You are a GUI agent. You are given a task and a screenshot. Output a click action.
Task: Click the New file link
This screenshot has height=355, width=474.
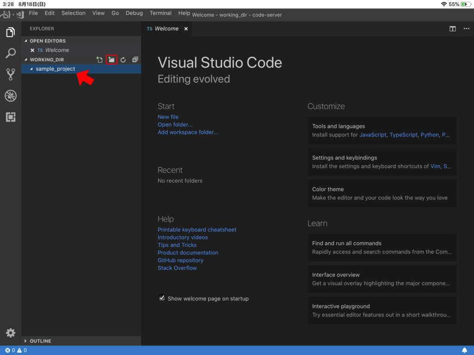168,117
